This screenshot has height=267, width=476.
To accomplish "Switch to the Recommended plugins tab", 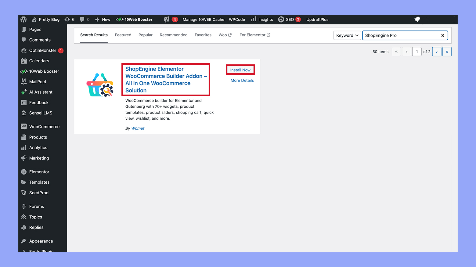I will pos(174,35).
